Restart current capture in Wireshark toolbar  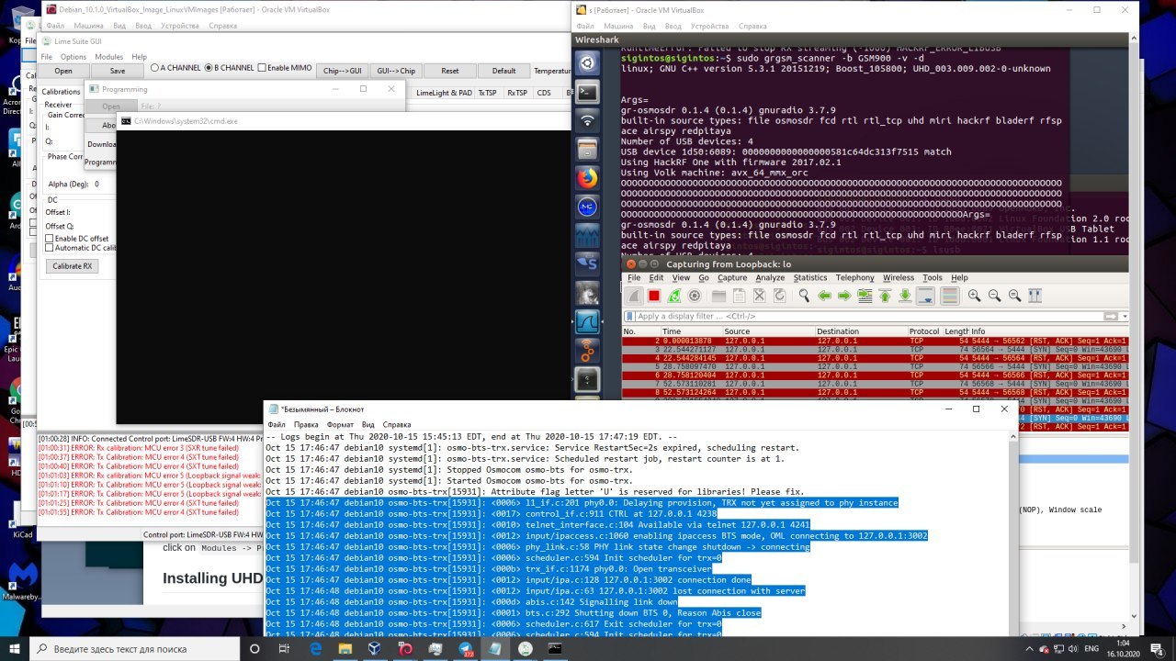click(x=674, y=296)
